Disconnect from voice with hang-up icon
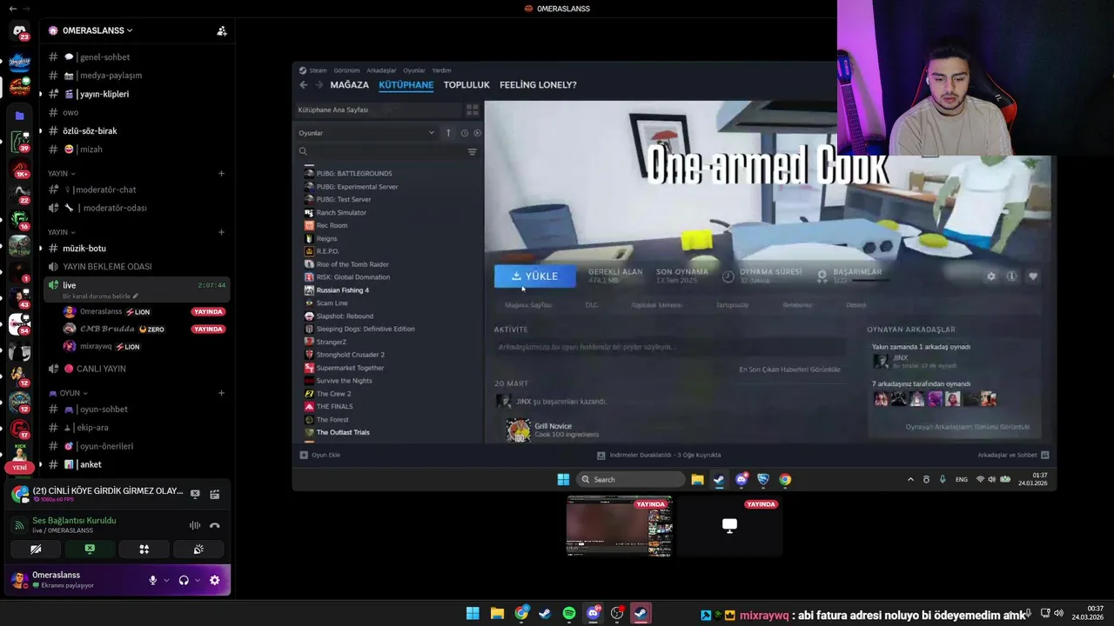The image size is (1114, 626). (x=215, y=525)
